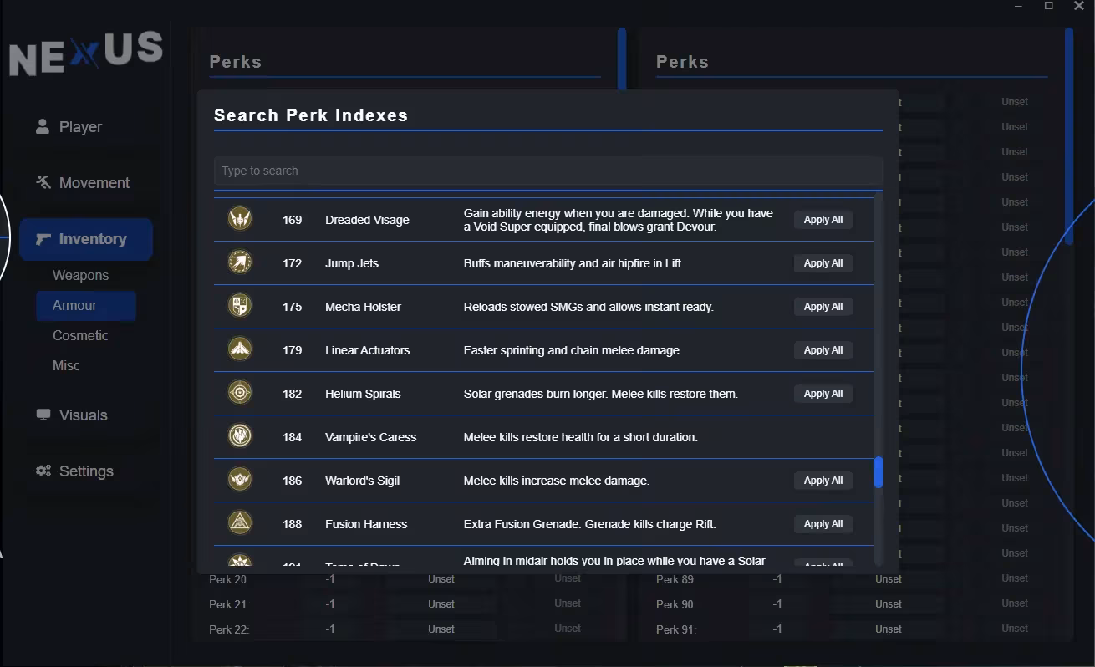Click the Vampire's Caress perk icon

click(240, 436)
